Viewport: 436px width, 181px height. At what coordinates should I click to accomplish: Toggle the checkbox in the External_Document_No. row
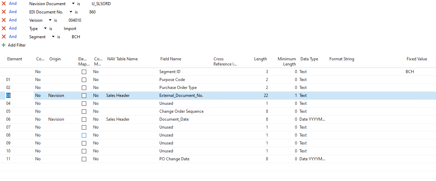pyautogui.click(x=84, y=95)
